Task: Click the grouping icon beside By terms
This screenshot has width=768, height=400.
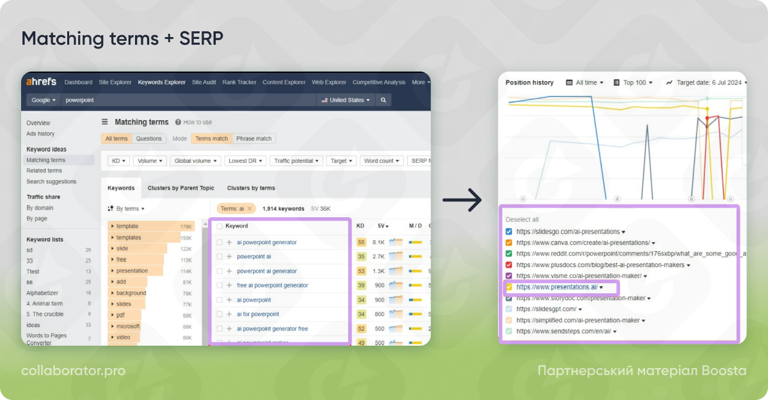Action: coord(109,208)
